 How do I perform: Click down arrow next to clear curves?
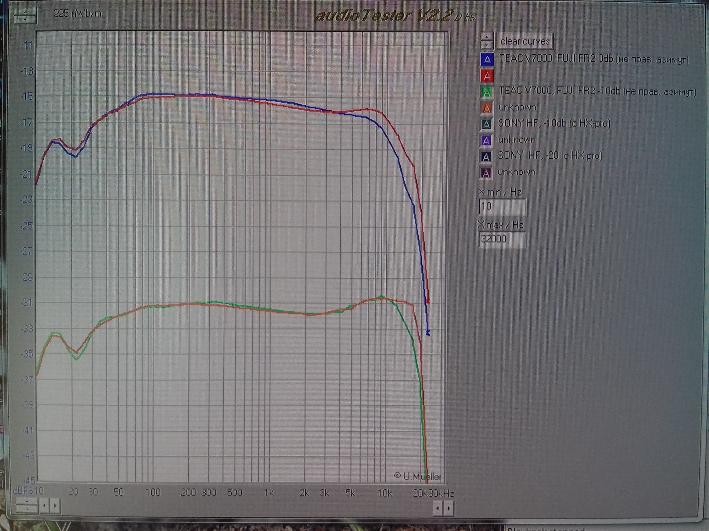pos(487,45)
